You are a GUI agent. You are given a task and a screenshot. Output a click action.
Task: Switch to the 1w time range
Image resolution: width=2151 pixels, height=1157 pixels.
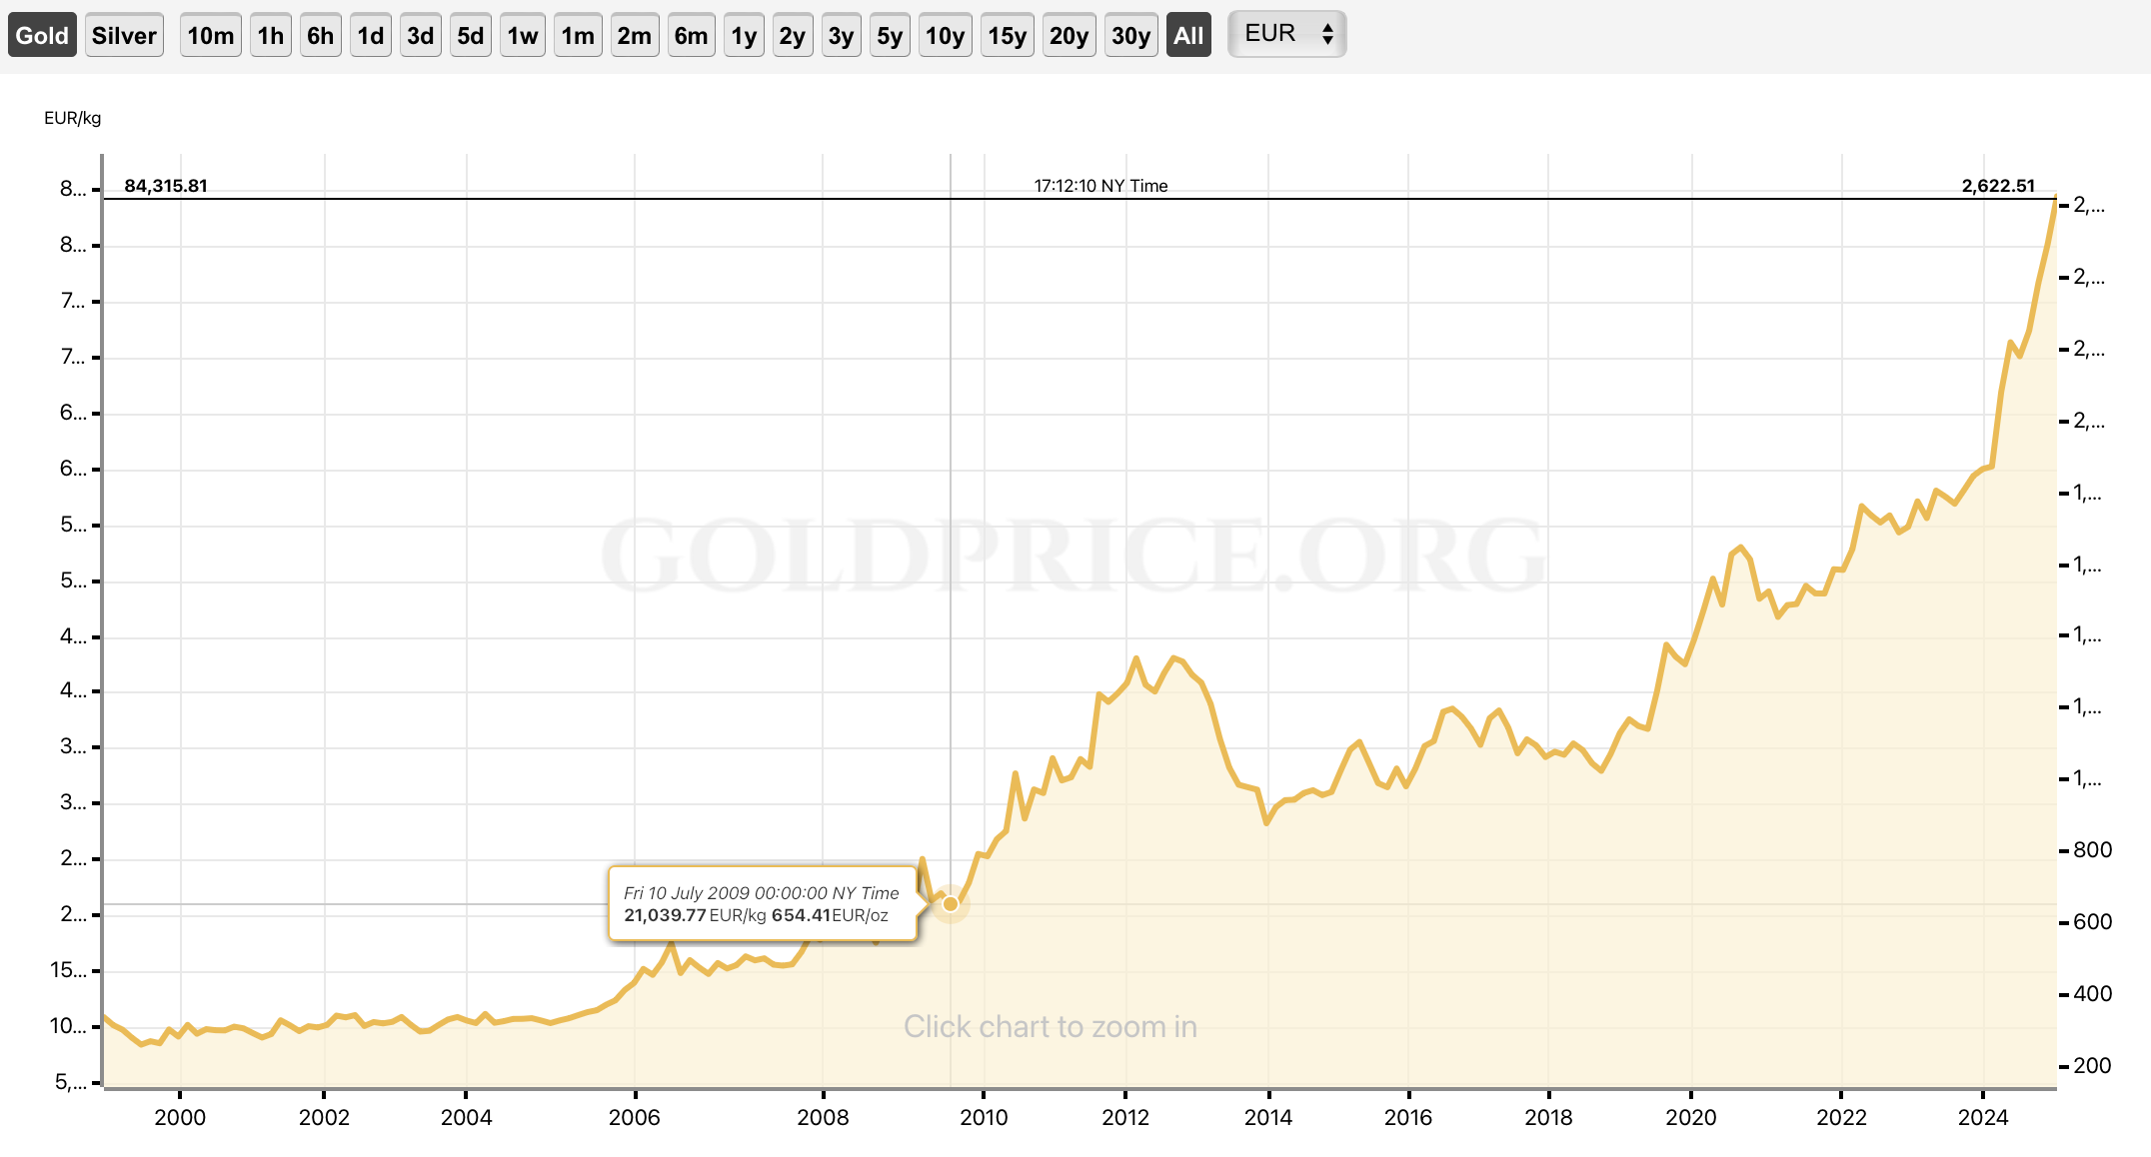click(x=522, y=36)
